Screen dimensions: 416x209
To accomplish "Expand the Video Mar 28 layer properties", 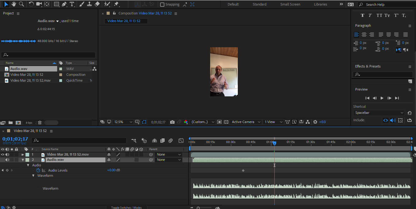I will pos(22,154).
